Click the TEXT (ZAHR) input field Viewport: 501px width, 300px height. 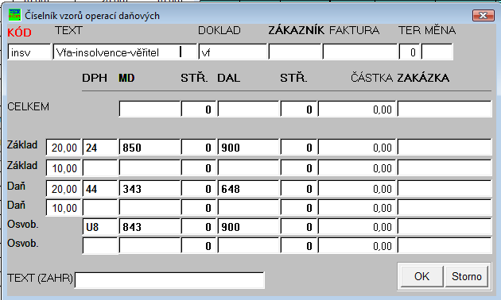pos(169,280)
